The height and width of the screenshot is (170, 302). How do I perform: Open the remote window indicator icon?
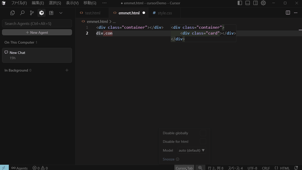pyautogui.click(x=4, y=168)
